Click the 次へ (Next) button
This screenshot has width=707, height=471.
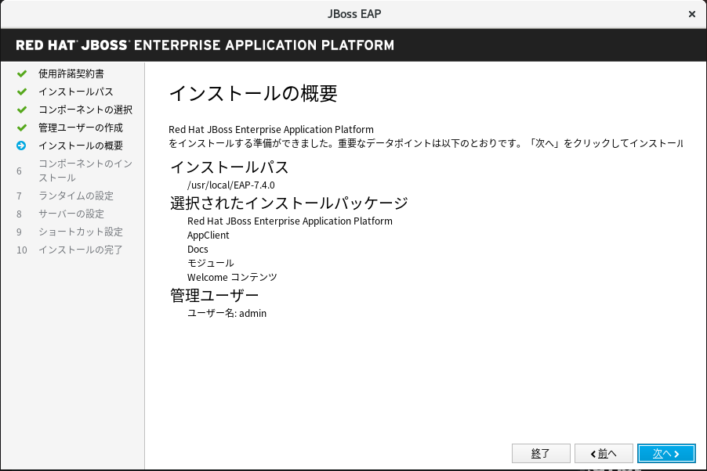pos(666,454)
